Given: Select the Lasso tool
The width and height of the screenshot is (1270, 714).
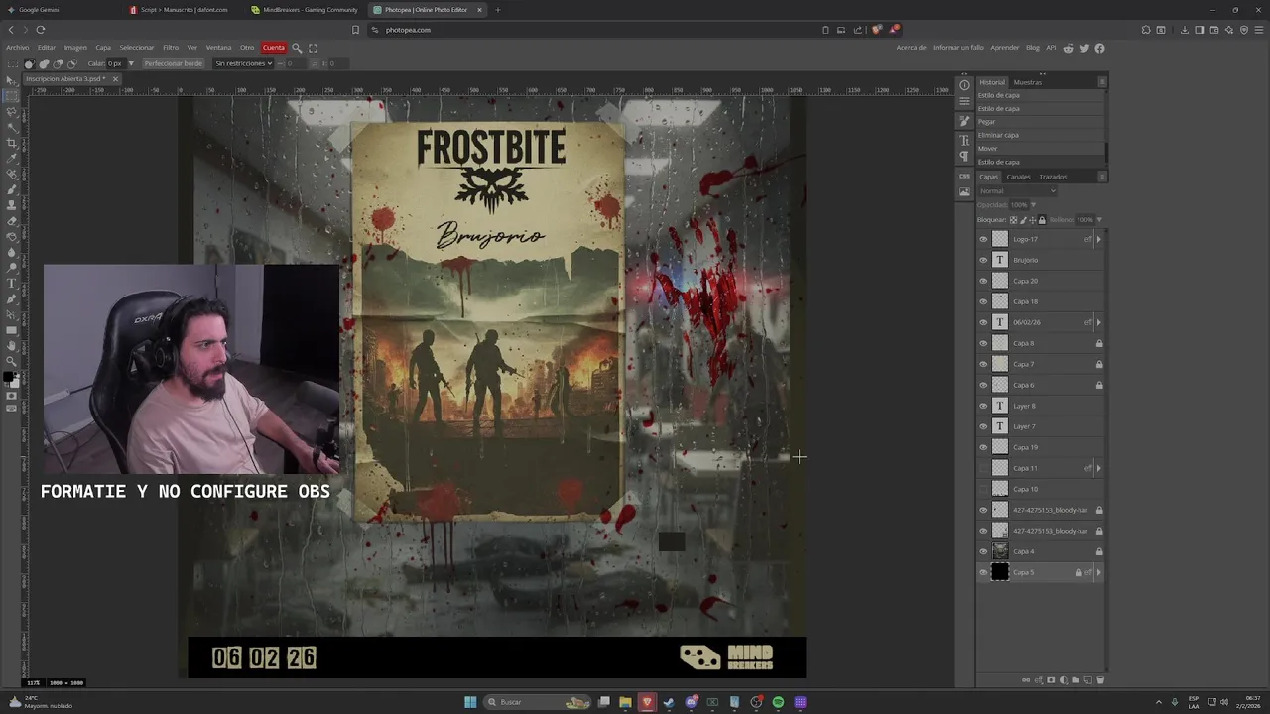Looking at the screenshot, I should coord(12,111).
